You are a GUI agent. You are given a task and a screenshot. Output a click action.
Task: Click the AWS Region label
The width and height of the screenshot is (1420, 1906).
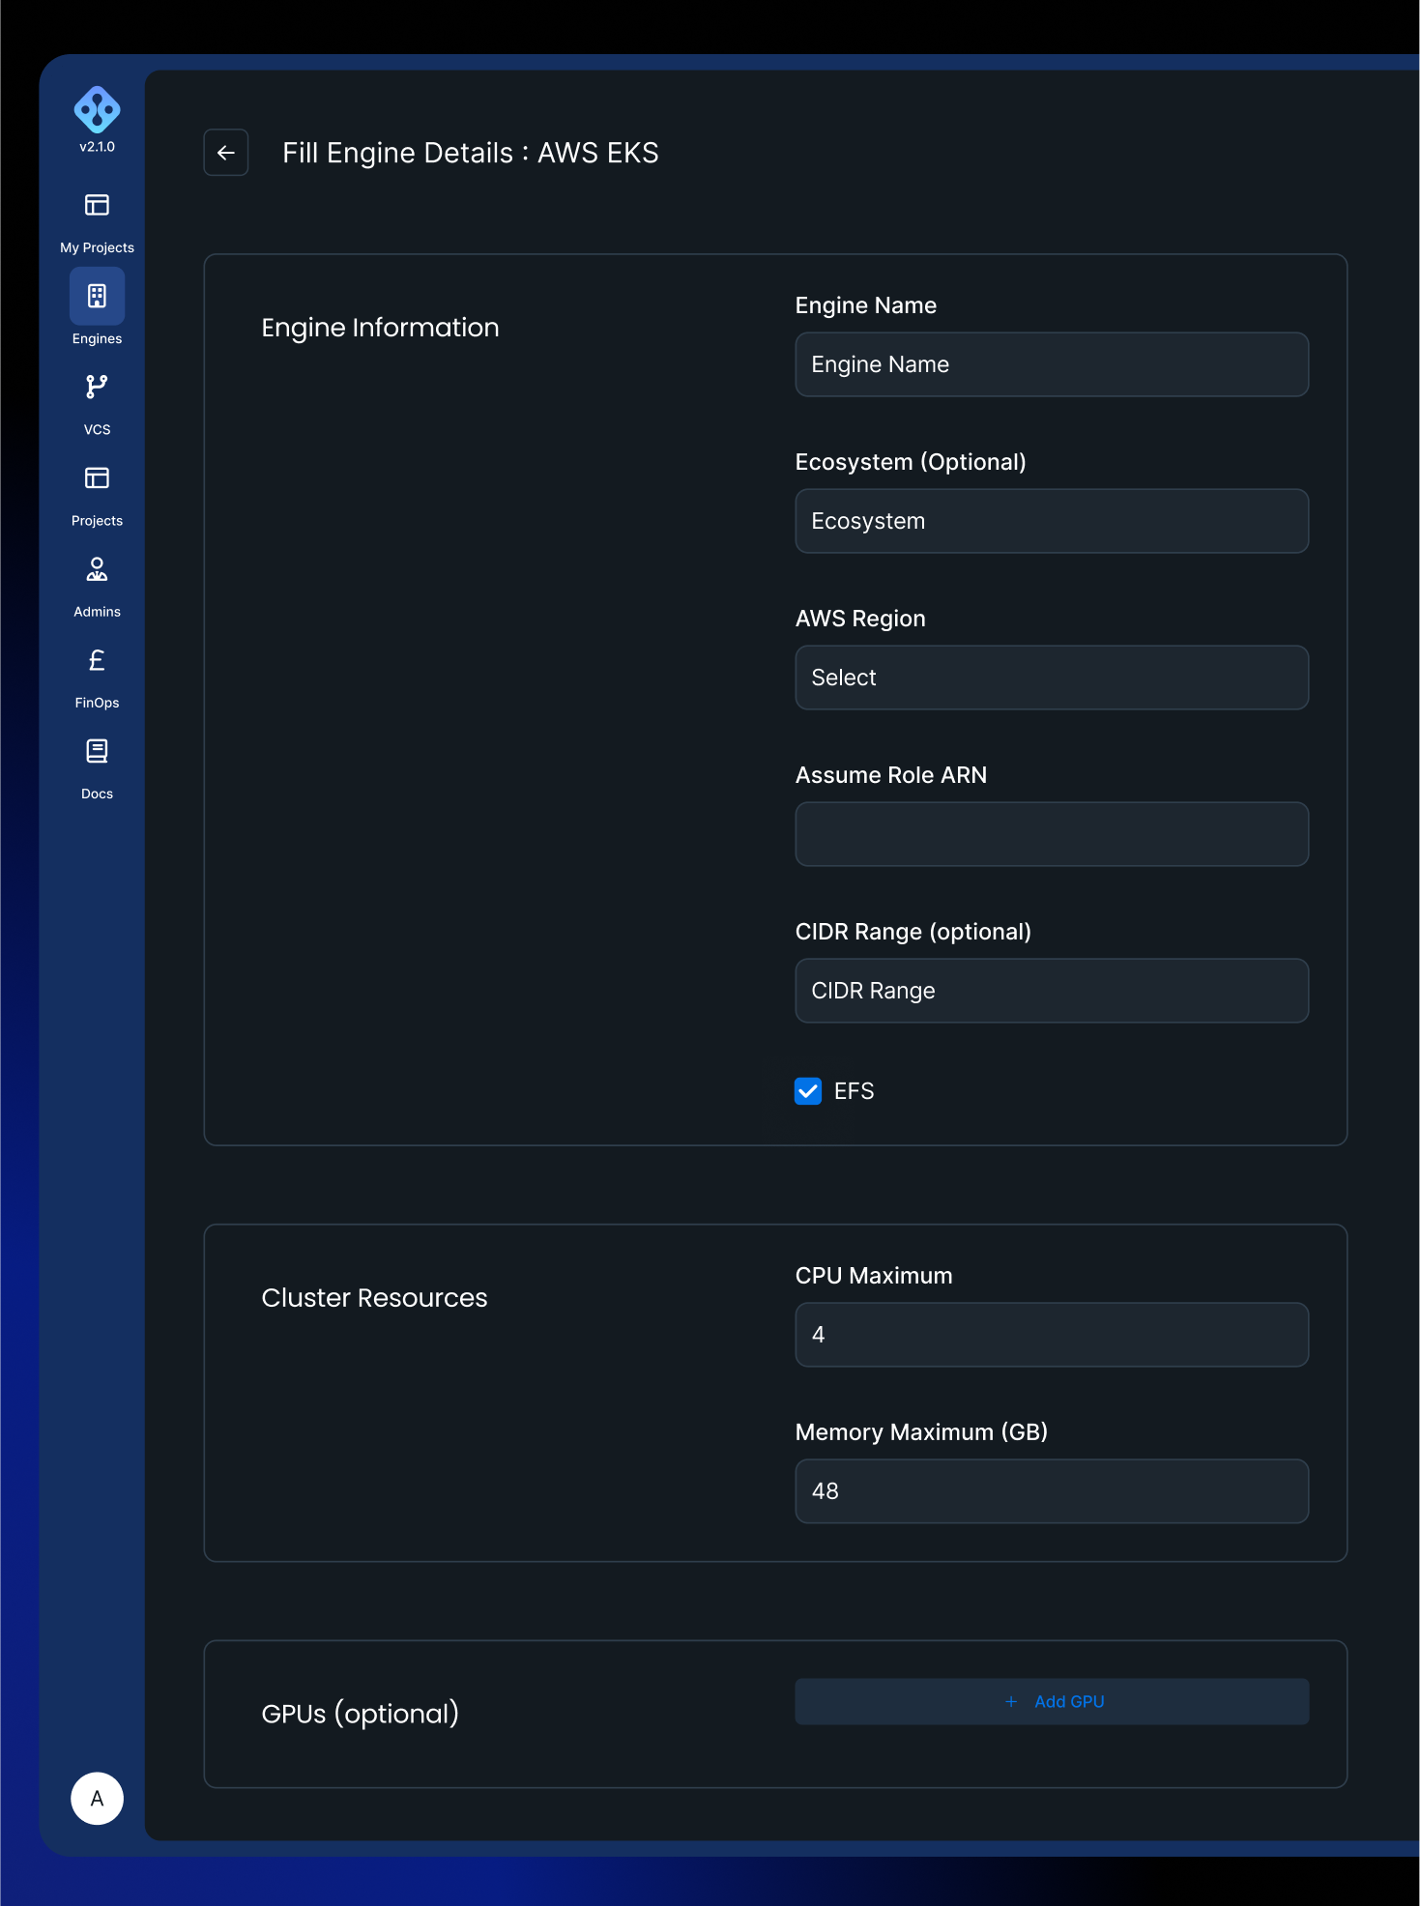[x=860, y=619]
